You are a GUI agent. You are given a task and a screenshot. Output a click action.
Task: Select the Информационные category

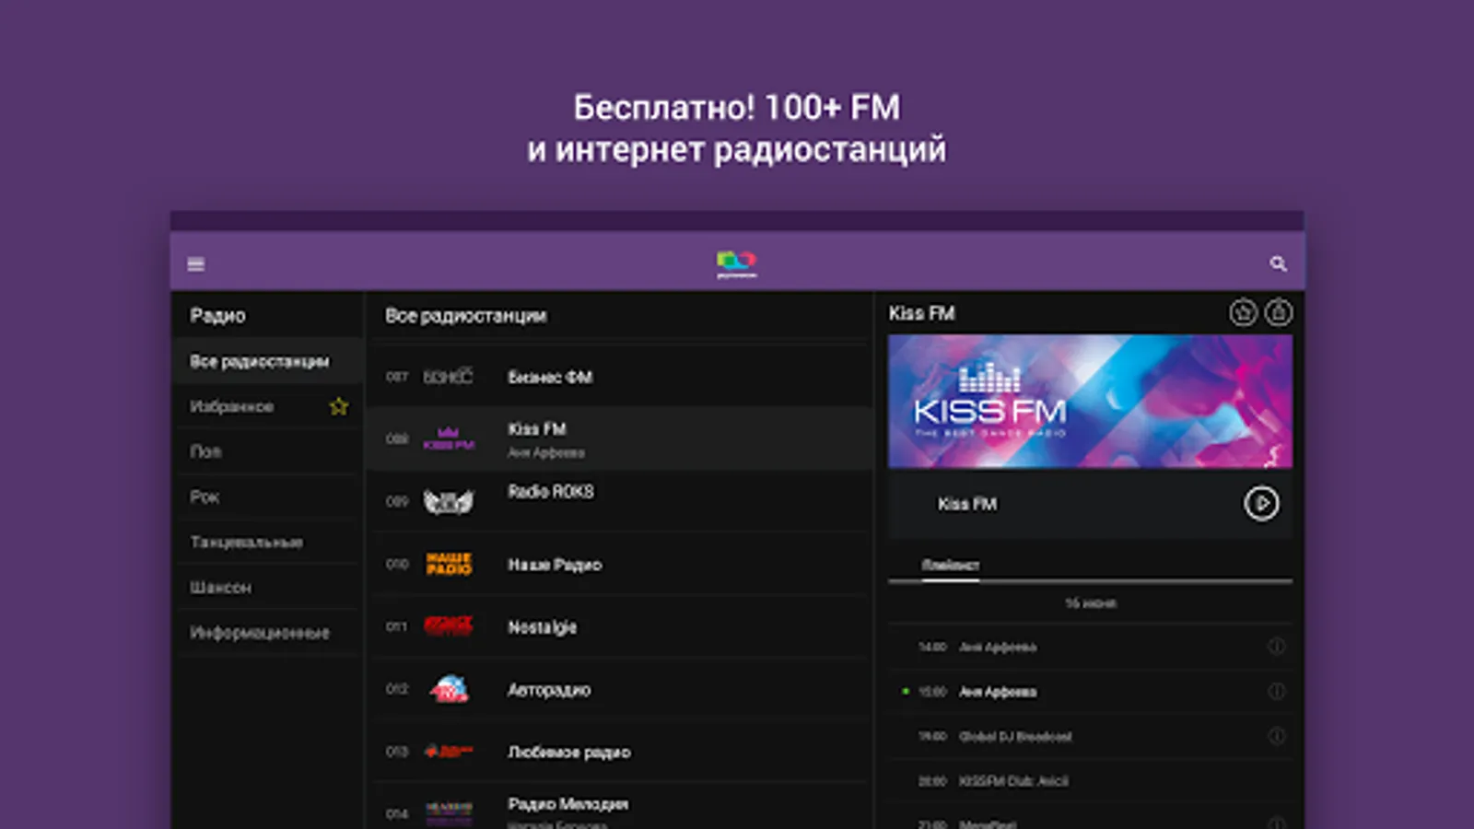tap(267, 632)
